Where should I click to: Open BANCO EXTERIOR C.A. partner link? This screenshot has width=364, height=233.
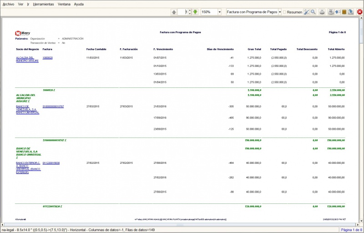[x=28, y=167]
